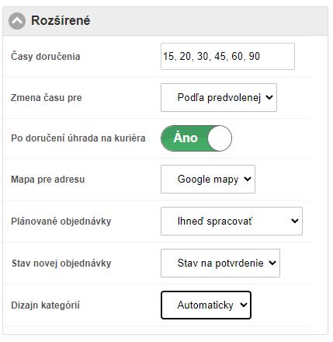Viewport: 333px width, 342px height.
Task: Toggle the Áno switch for úhrada na kuriéra
Action: coord(196,138)
